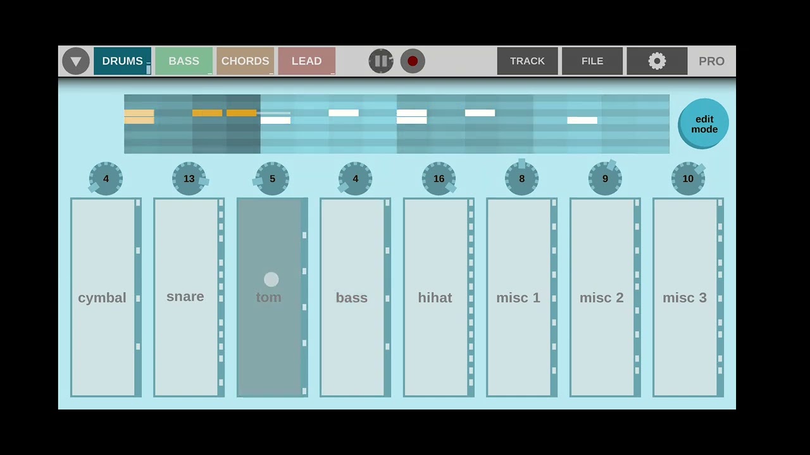Toggle edit mode round button
The height and width of the screenshot is (455, 810).
pyautogui.click(x=704, y=124)
